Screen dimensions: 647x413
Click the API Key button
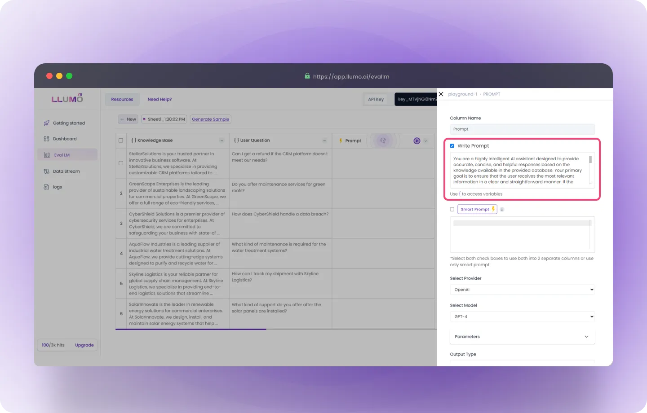pos(376,99)
